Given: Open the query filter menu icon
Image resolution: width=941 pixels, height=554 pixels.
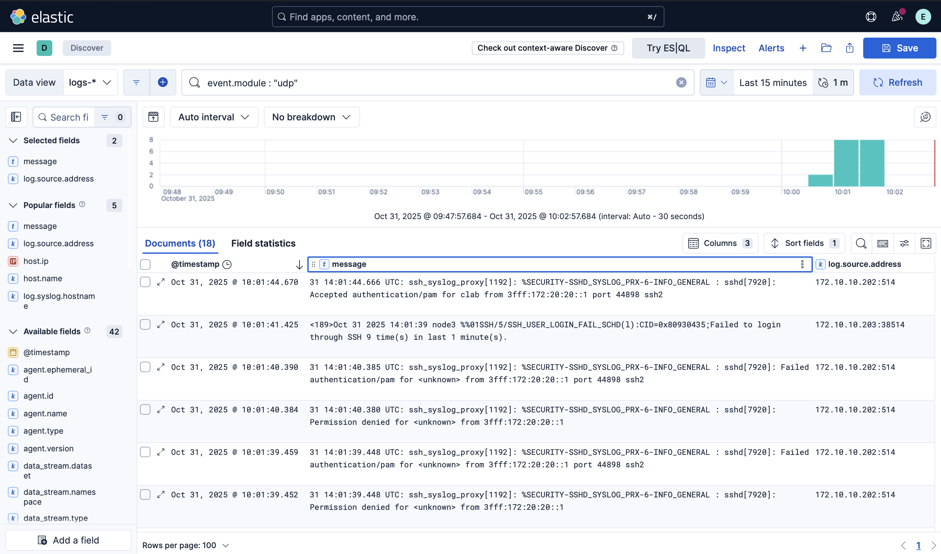Looking at the screenshot, I should 136,82.
